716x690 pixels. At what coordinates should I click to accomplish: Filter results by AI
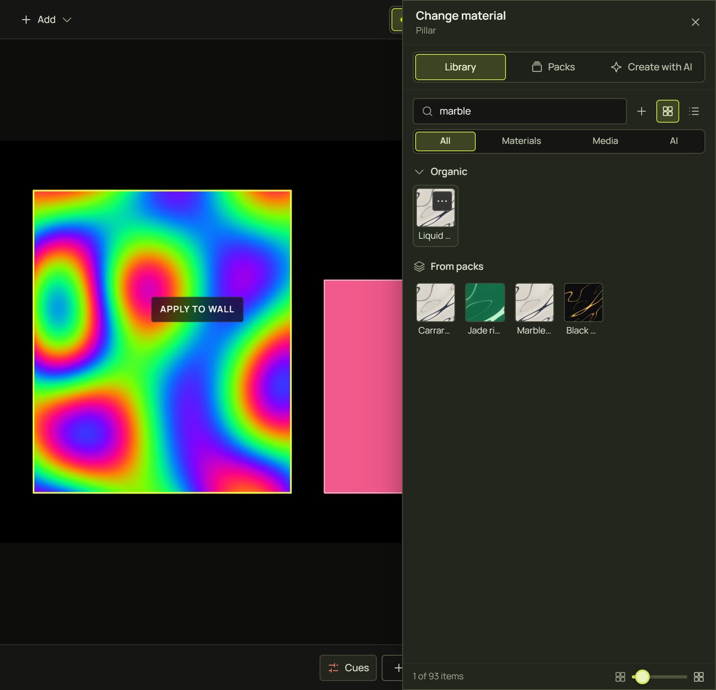(674, 141)
